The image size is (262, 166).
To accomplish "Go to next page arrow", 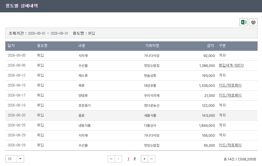I will coord(145,159).
